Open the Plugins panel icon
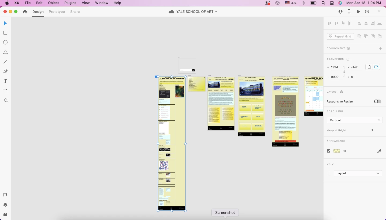Viewport: 386px width, 220px height. tap(5, 214)
